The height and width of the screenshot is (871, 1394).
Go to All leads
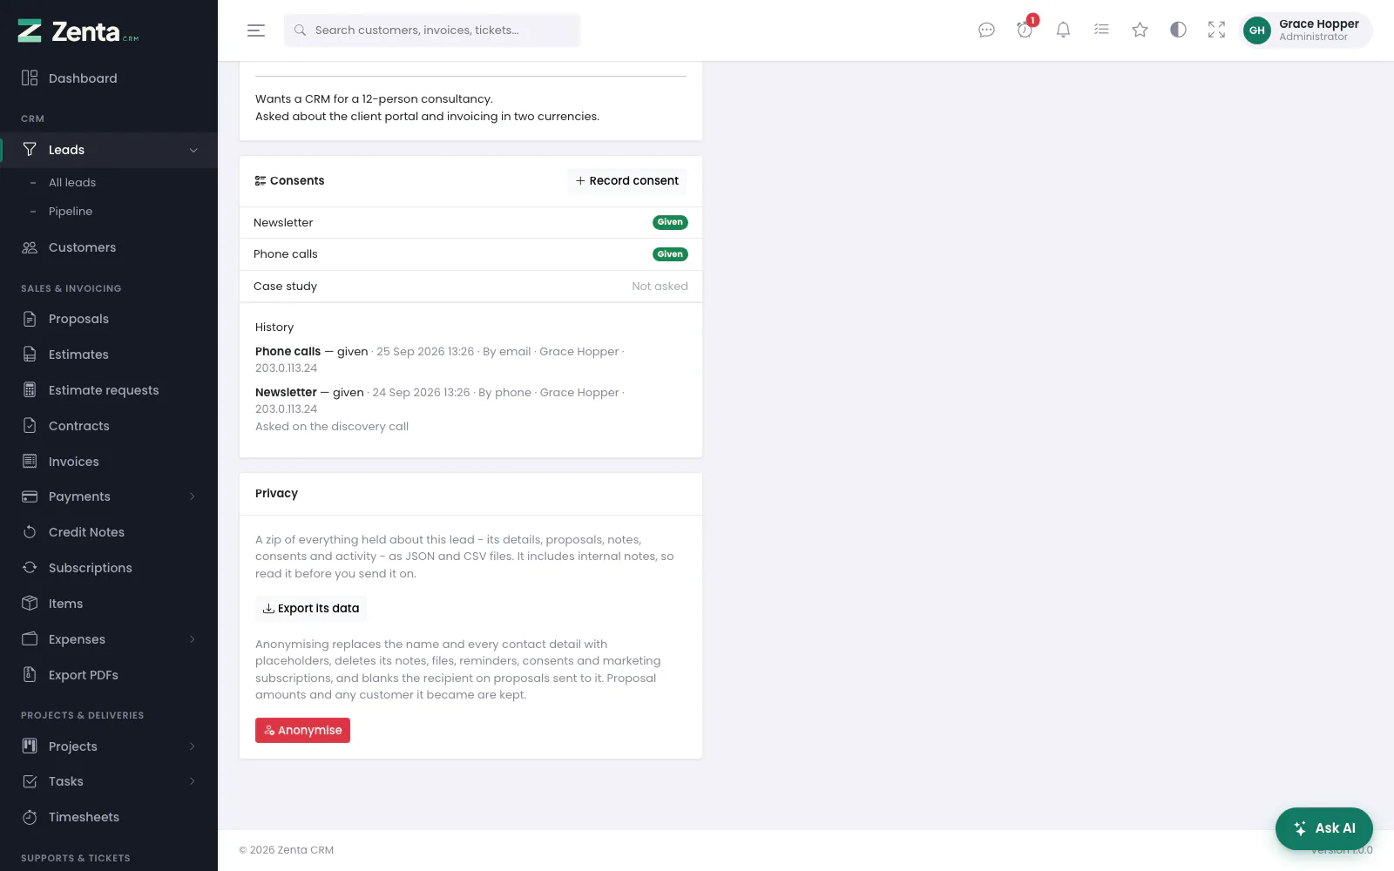pyautogui.click(x=72, y=182)
